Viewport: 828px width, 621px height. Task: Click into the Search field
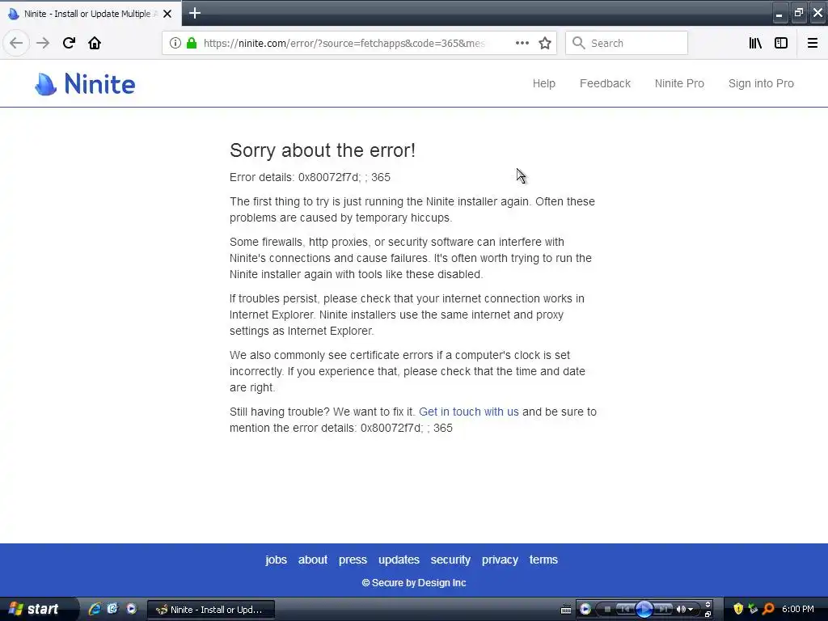[x=627, y=43]
